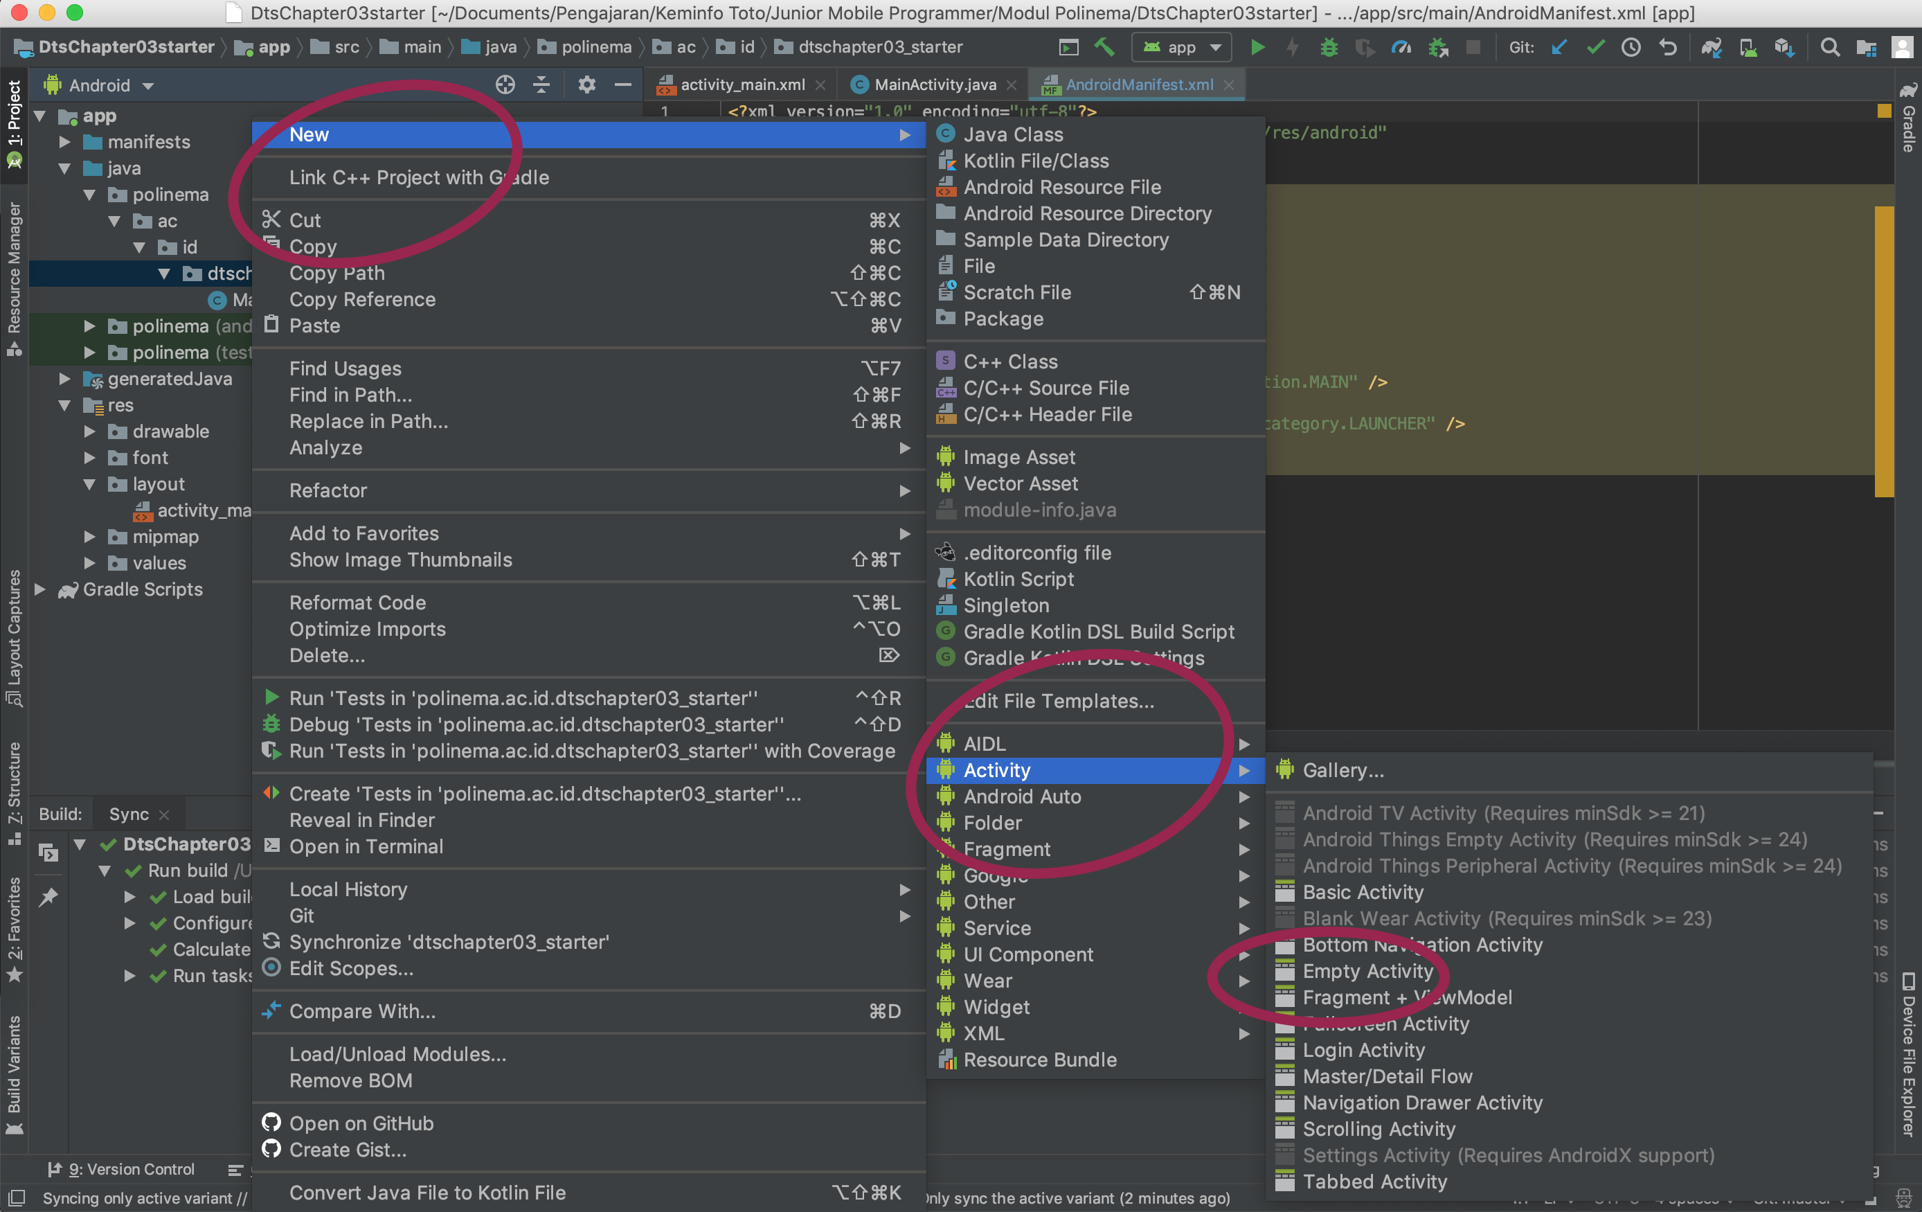1922x1212 pixels.
Task: Open the Profiler gauge icon in toolbar
Action: coord(1401,48)
